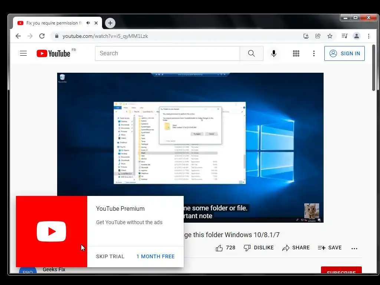Open more actions ellipsis under video
Image resolution: width=380 pixels, height=285 pixels.
pos(354,248)
